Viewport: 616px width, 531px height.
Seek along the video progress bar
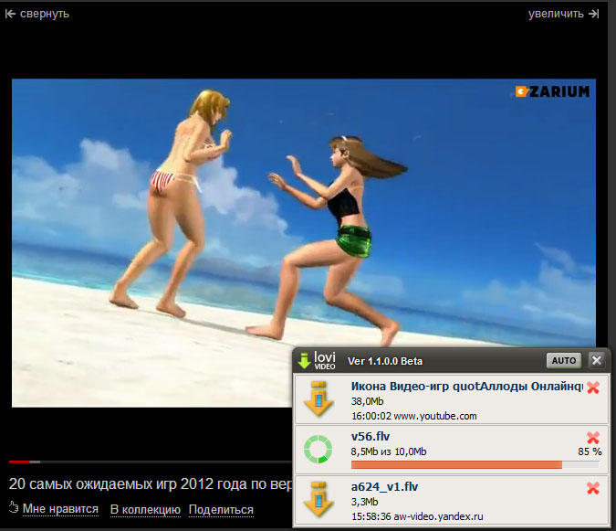tap(151, 462)
